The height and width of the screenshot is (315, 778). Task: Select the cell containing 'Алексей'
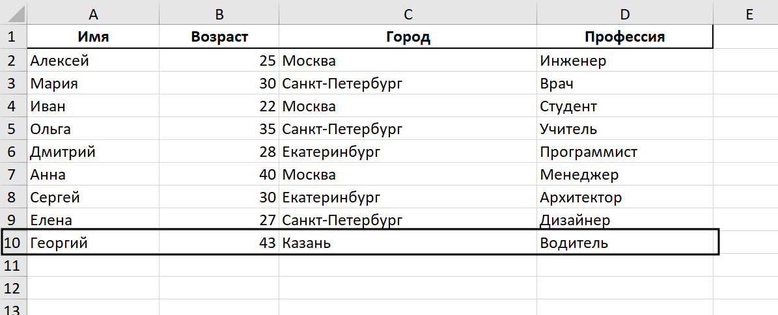tap(93, 61)
